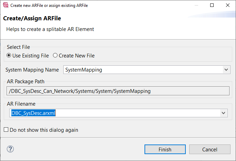Click the System Mapping Name label
236x161 pixels.
point(32,70)
